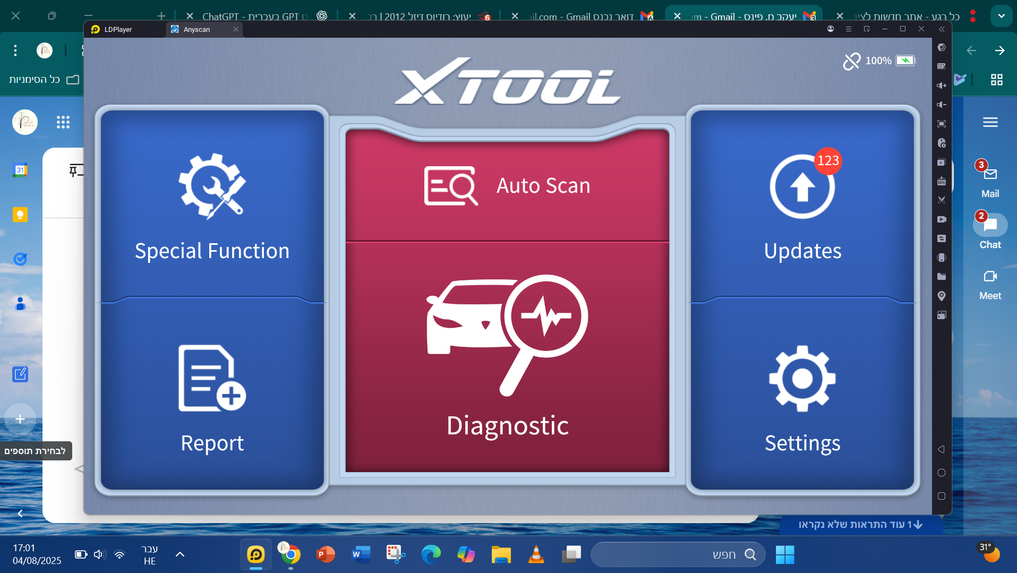This screenshot has width=1017, height=573.
Task: Toggle LDPlayer fullscreen mode
Action: click(x=942, y=124)
